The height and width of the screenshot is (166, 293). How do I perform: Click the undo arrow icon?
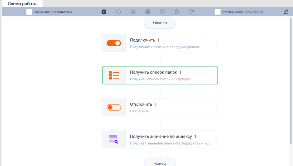coord(177,12)
